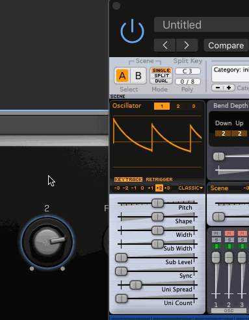
Task: Click the knob labeled 2
Action: [x=47, y=242]
